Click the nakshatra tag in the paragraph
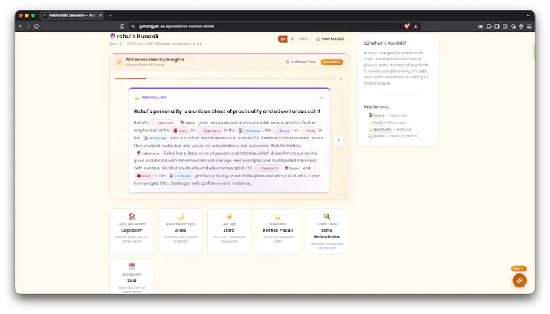 click(148, 153)
